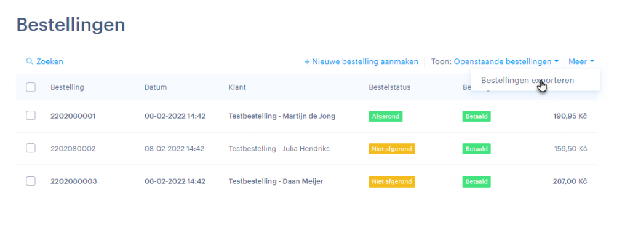This screenshot has height=233, width=630.
Task: Toggle the select-all checkbox in table header
Action: click(31, 87)
